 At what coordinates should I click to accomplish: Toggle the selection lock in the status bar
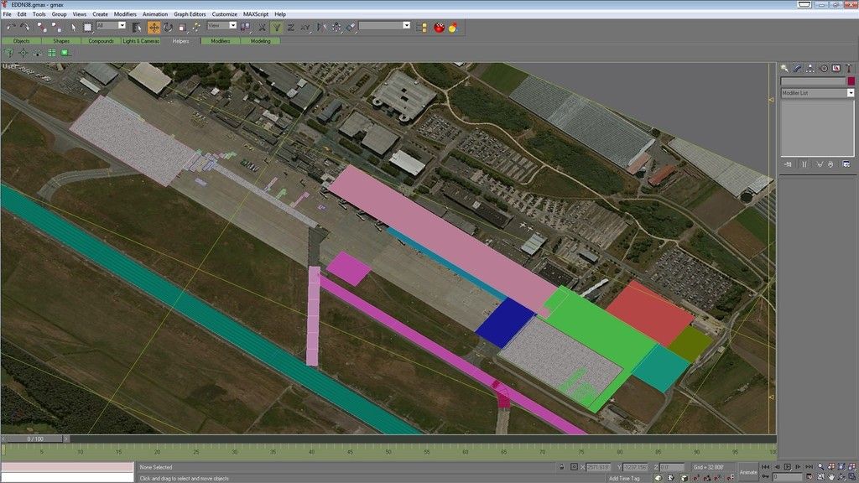click(560, 466)
